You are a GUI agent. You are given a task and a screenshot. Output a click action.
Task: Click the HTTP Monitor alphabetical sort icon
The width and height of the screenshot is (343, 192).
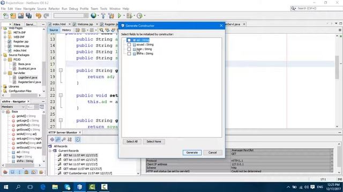70,139
